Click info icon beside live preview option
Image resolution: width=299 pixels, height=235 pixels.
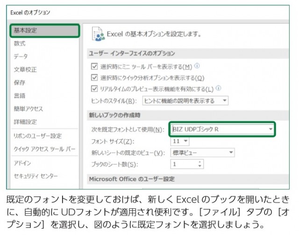[x=218, y=88]
